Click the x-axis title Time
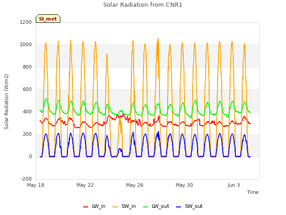This screenshot has width=286, height=215. [x=252, y=192]
